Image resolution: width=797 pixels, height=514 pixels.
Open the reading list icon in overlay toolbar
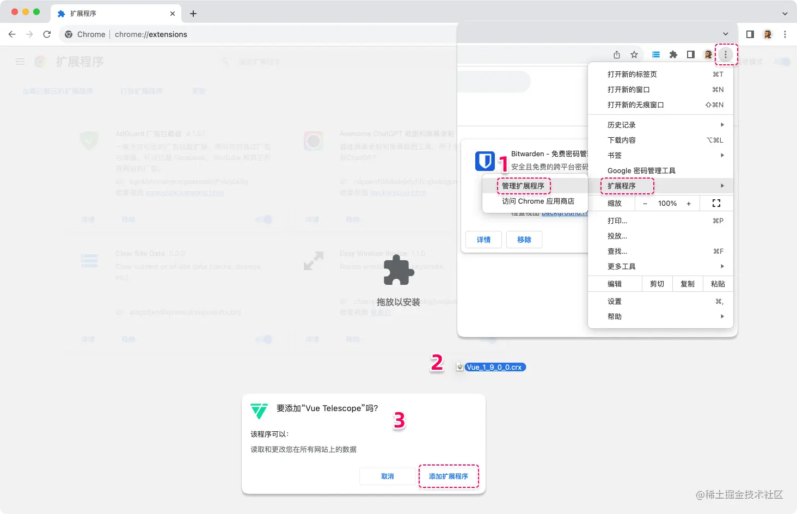point(656,54)
